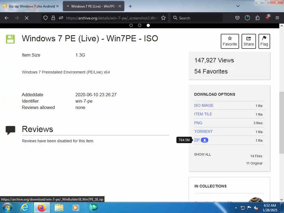Close the Giả lập Windows 7 tab
This screenshot has height=213, width=284.
[57, 6]
